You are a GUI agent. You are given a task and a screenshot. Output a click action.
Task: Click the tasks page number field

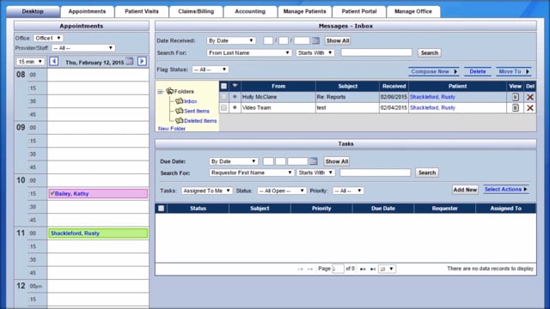coord(338,269)
